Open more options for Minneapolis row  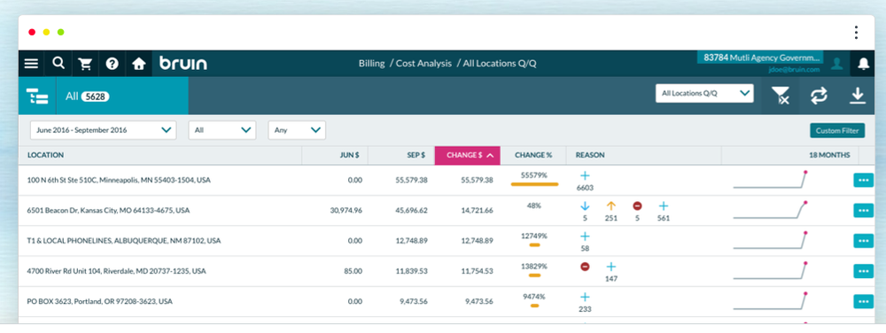pyautogui.click(x=863, y=180)
